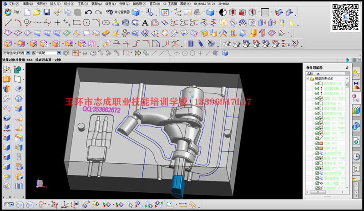
Task: Open the 分析(L) menu
Action: pyautogui.click(x=124, y=4)
